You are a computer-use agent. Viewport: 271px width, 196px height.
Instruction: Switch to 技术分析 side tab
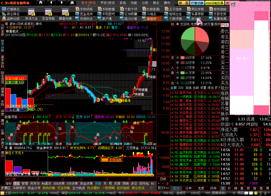pyautogui.click(x=2, y=46)
